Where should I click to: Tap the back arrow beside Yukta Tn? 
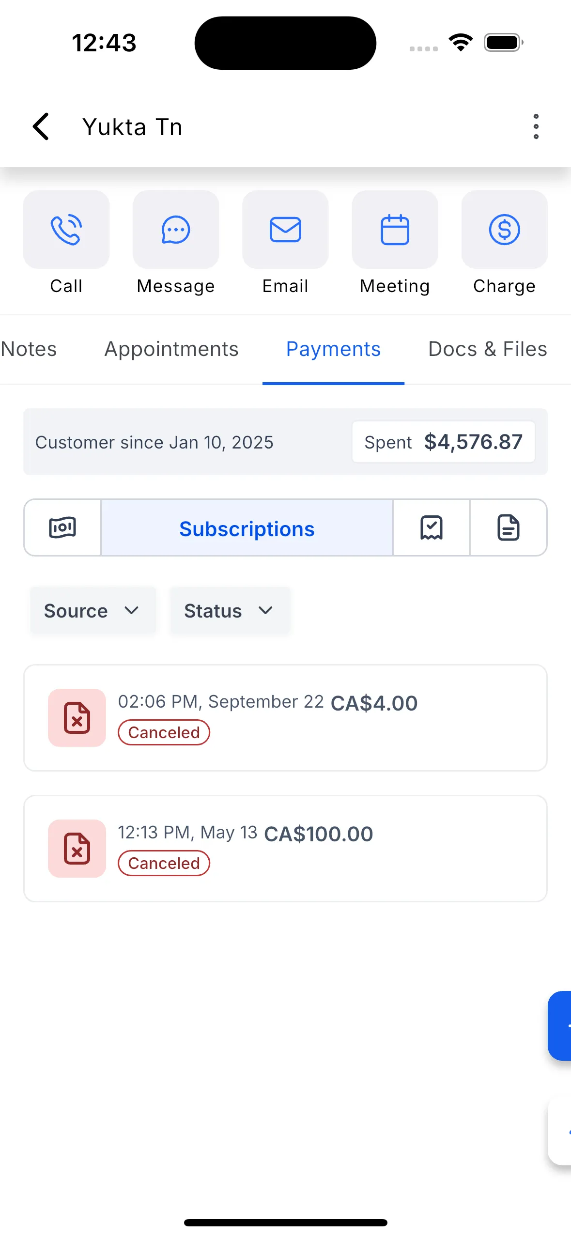pyautogui.click(x=41, y=126)
